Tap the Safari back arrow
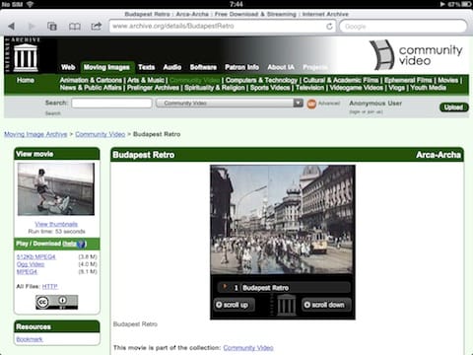473x355 pixels. [x=12, y=27]
